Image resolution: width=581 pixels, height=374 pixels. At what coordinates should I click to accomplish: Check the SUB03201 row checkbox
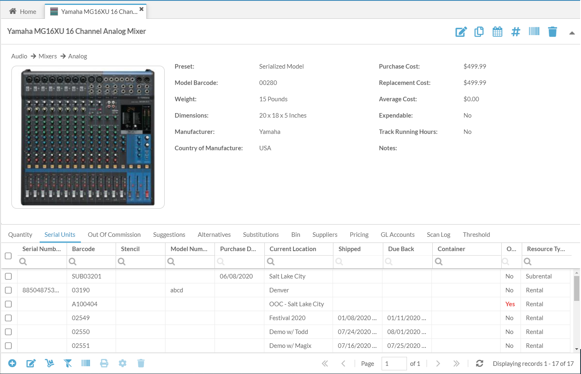point(8,276)
